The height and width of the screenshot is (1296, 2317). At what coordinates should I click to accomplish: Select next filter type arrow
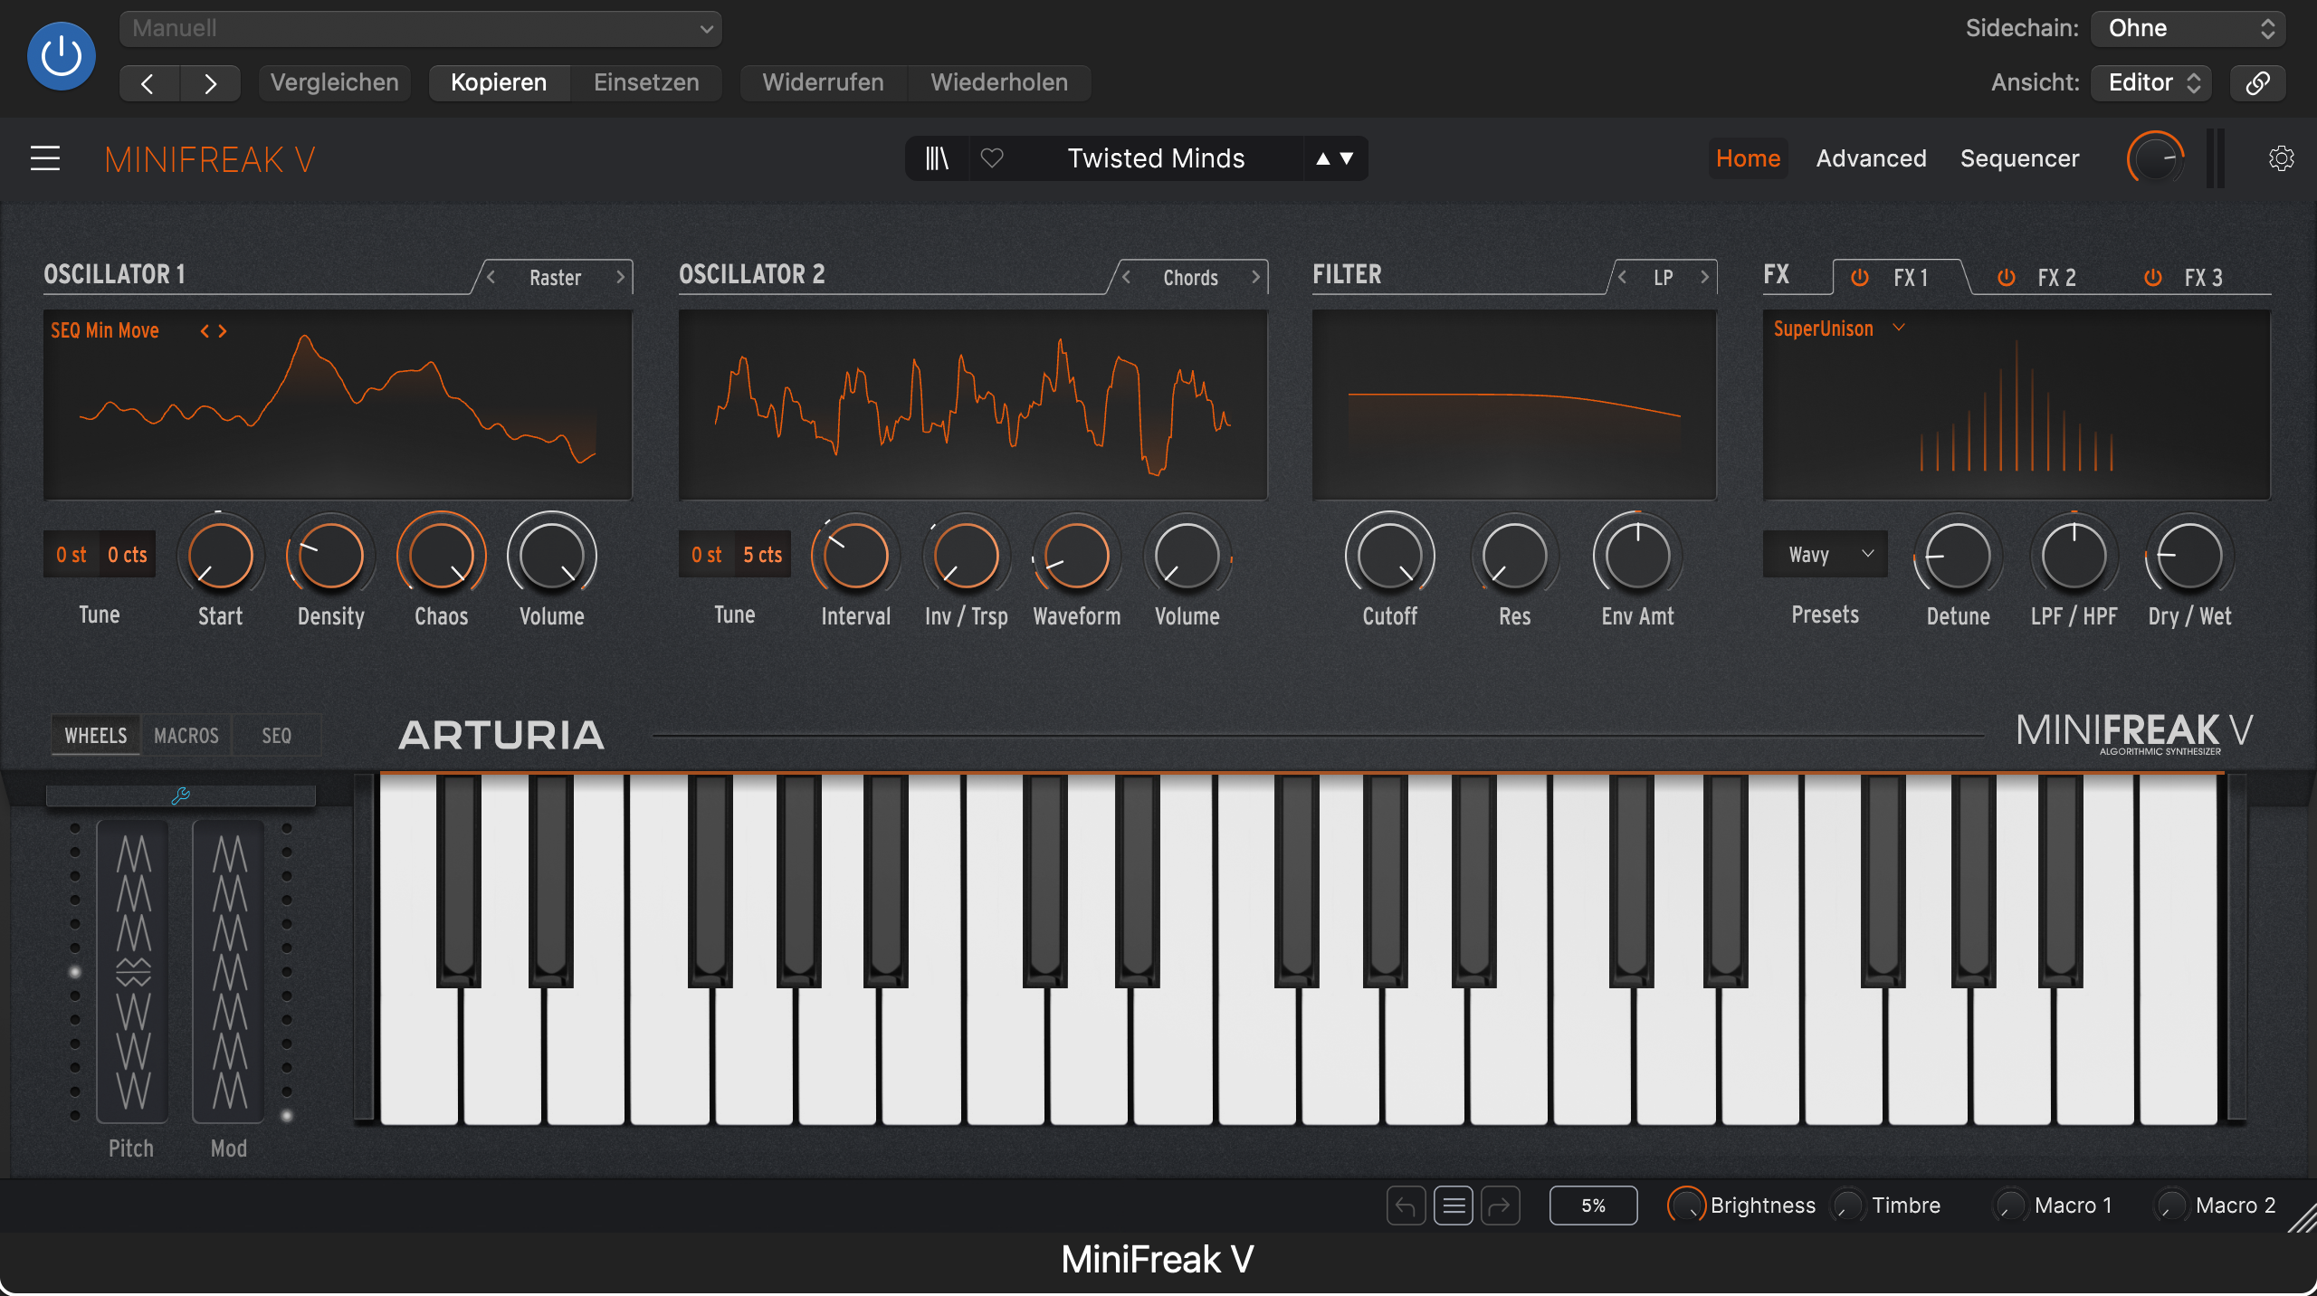point(1704,277)
